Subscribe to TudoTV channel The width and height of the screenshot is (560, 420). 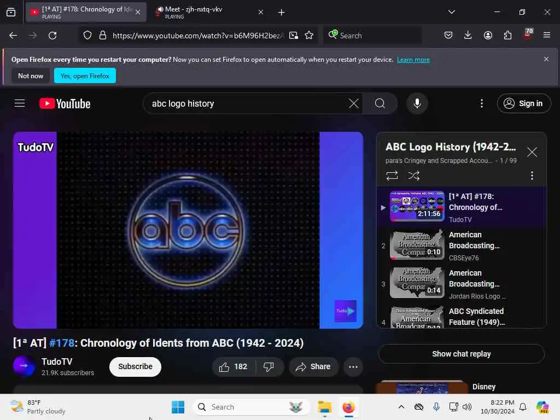tap(136, 367)
